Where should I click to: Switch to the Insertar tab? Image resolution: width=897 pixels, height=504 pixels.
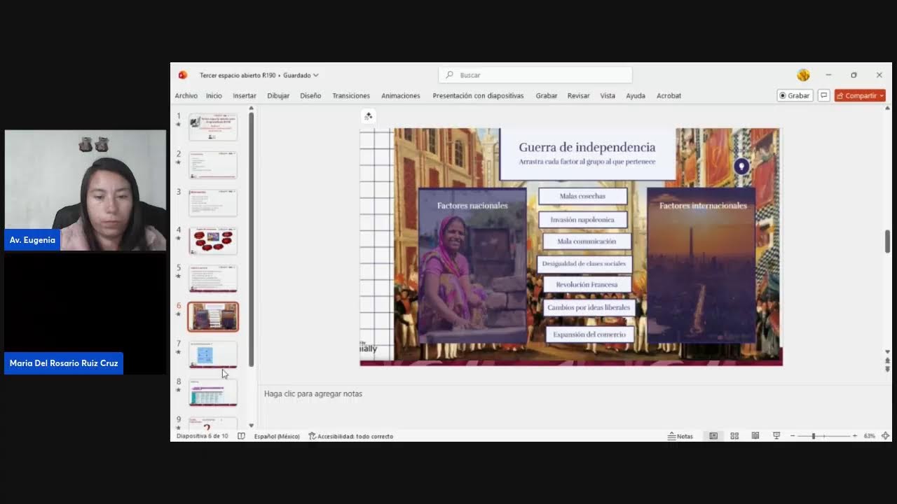pyautogui.click(x=245, y=95)
